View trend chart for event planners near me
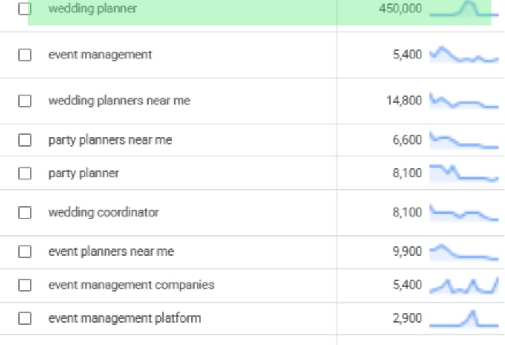505x345 pixels. click(464, 253)
